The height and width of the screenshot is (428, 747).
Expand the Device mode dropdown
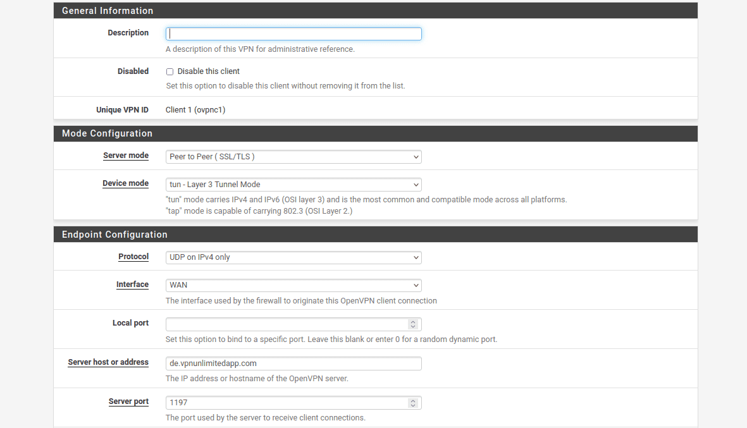[293, 185]
